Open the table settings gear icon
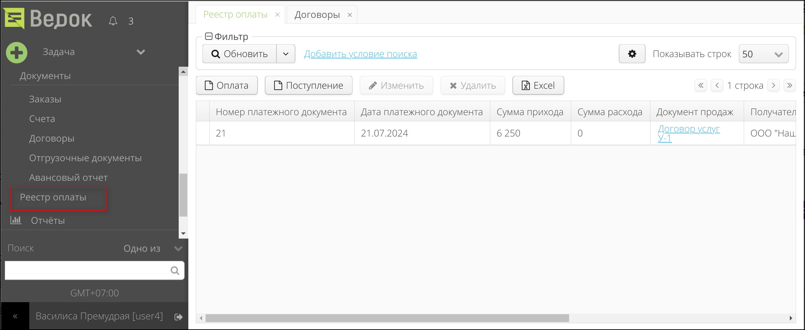The image size is (805, 330). pyautogui.click(x=632, y=54)
